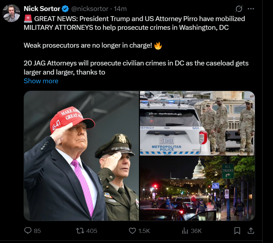The image size is (273, 243).
Task: Open the @nicksortor handle link
Action: click(90, 9)
